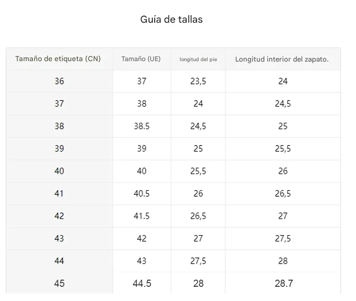Image resolution: width=356 pixels, height=301 pixels.
Task: Select the EU size 40.5 cell
Action: [141, 193]
